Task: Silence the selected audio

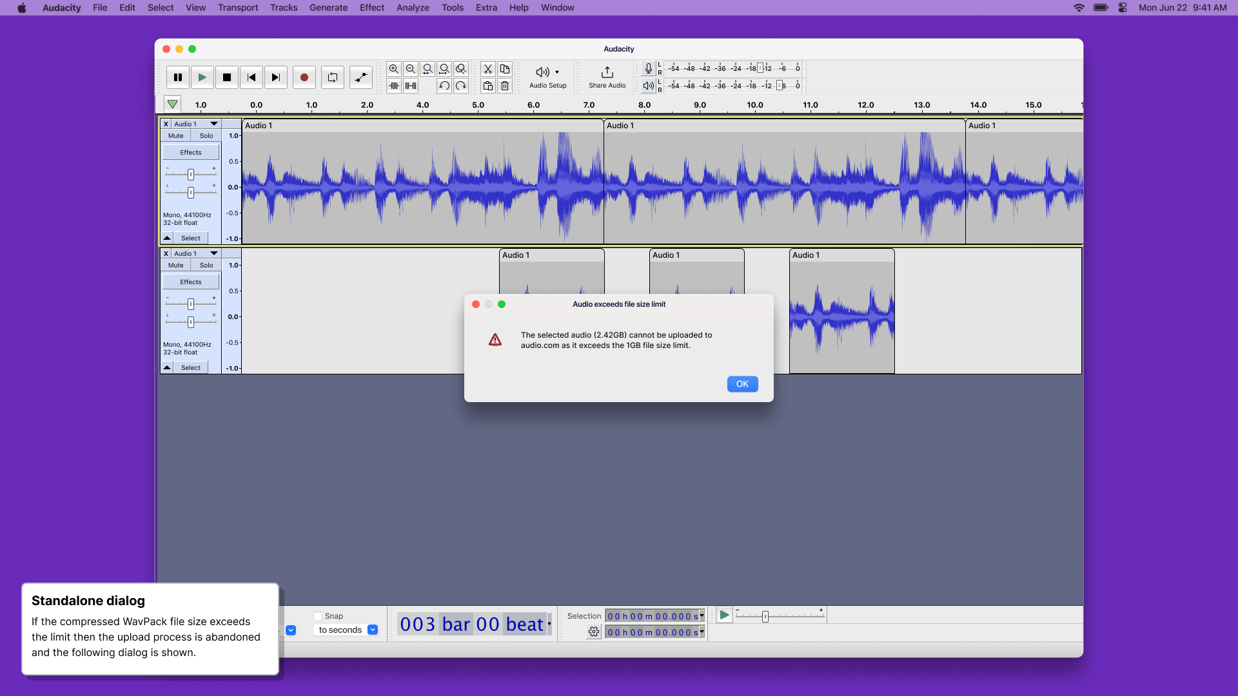Action: [411, 86]
